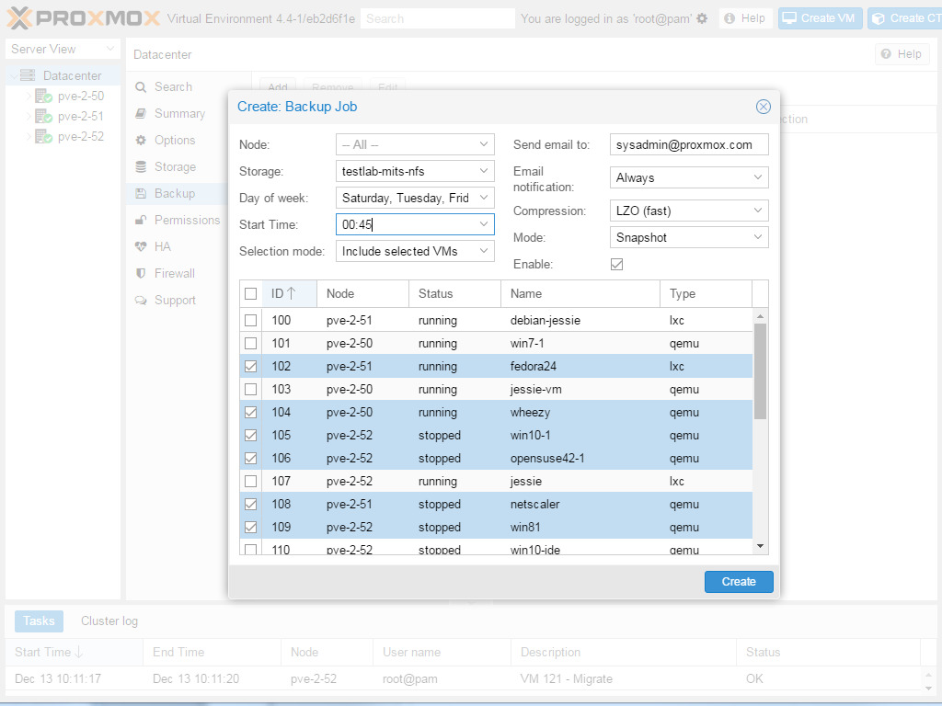Click the Options gear icon

(x=141, y=140)
